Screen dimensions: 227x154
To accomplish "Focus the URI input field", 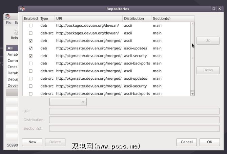I will pos(135,111).
